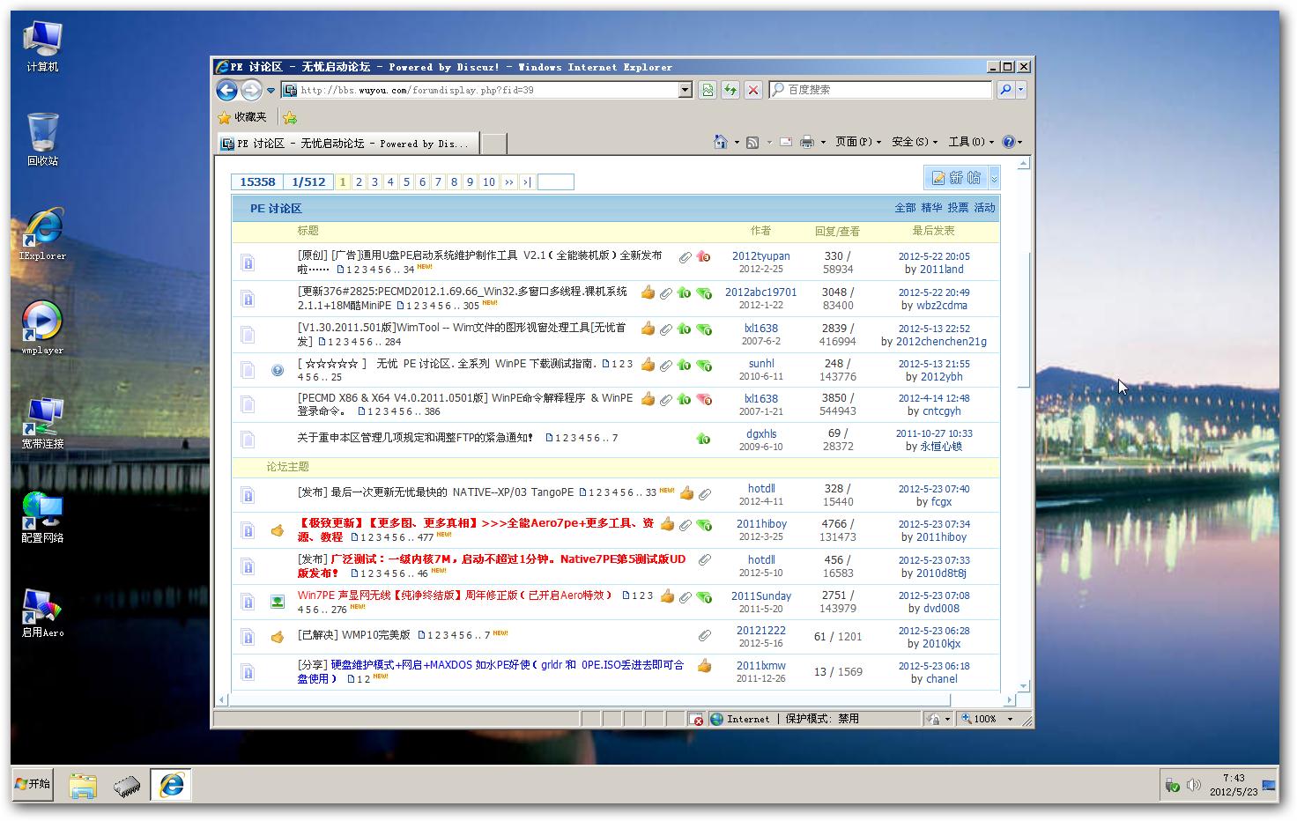Open author 2012tyupan profile
This screenshot has width=1297, height=821.
(x=761, y=256)
